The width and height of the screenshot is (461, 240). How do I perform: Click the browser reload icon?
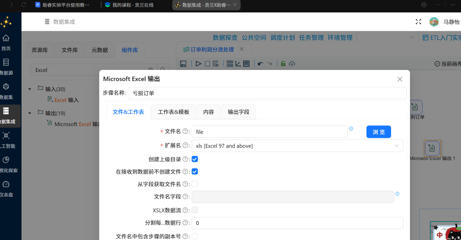point(24,5)
